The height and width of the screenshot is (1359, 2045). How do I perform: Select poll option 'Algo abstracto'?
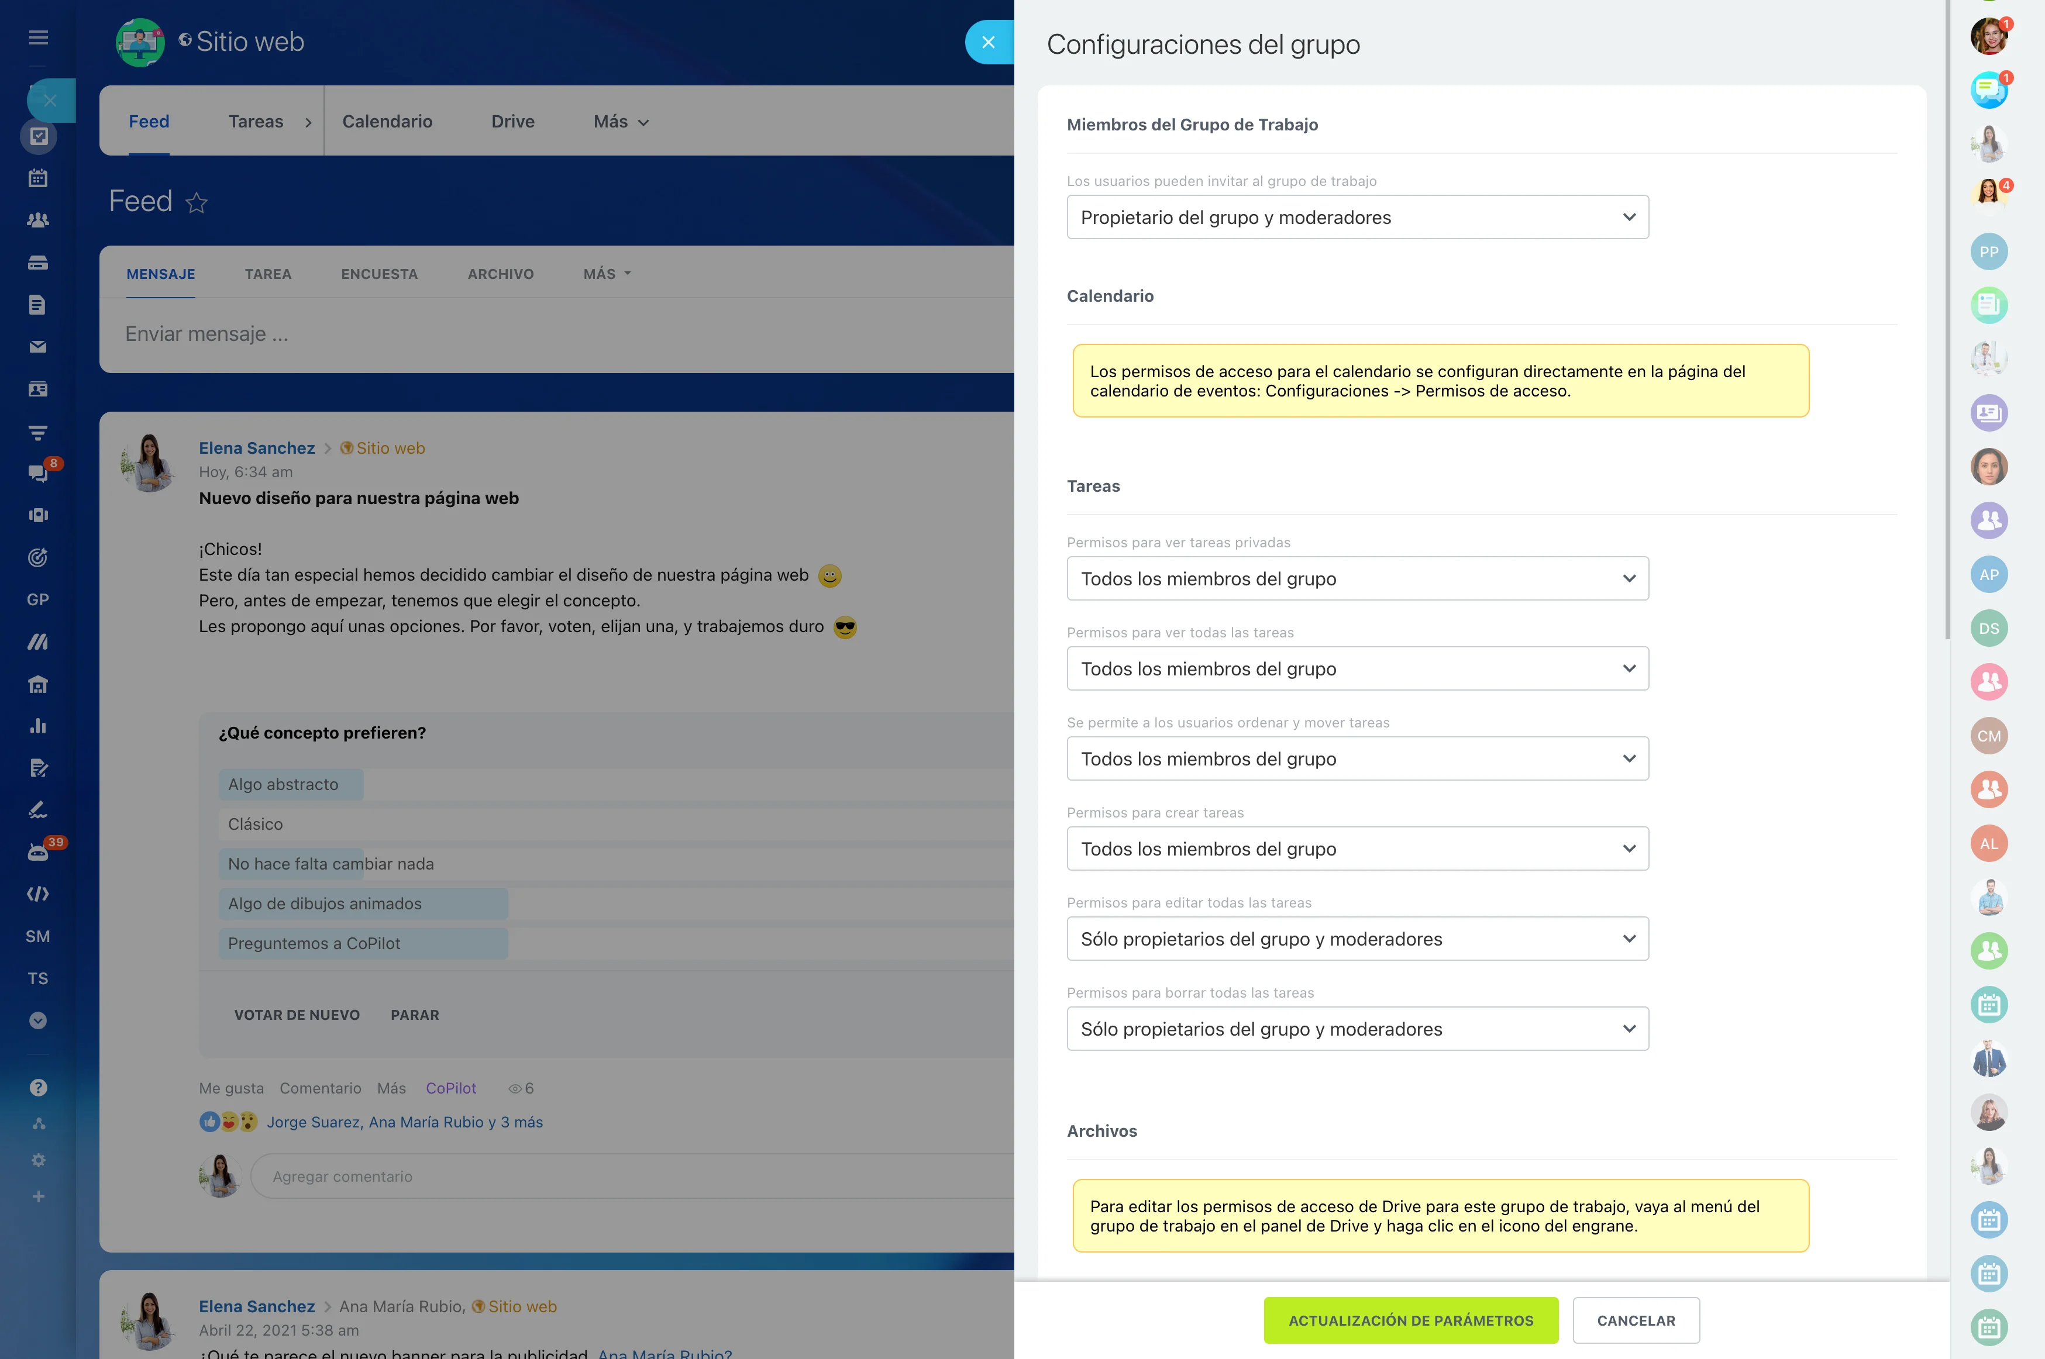tap(284, 784)
